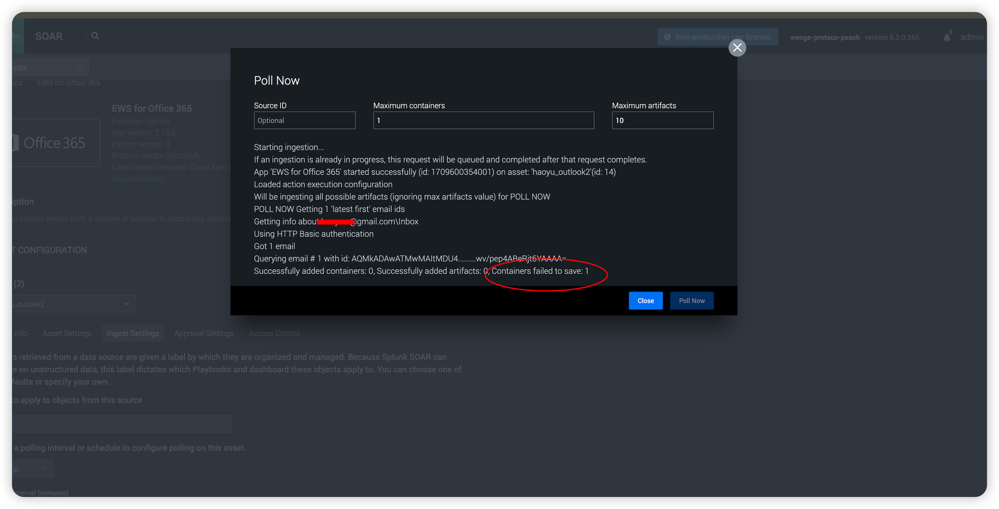Focus the Source ID optional field
Viewport: 999px width, 509px height.
point(304,120)
